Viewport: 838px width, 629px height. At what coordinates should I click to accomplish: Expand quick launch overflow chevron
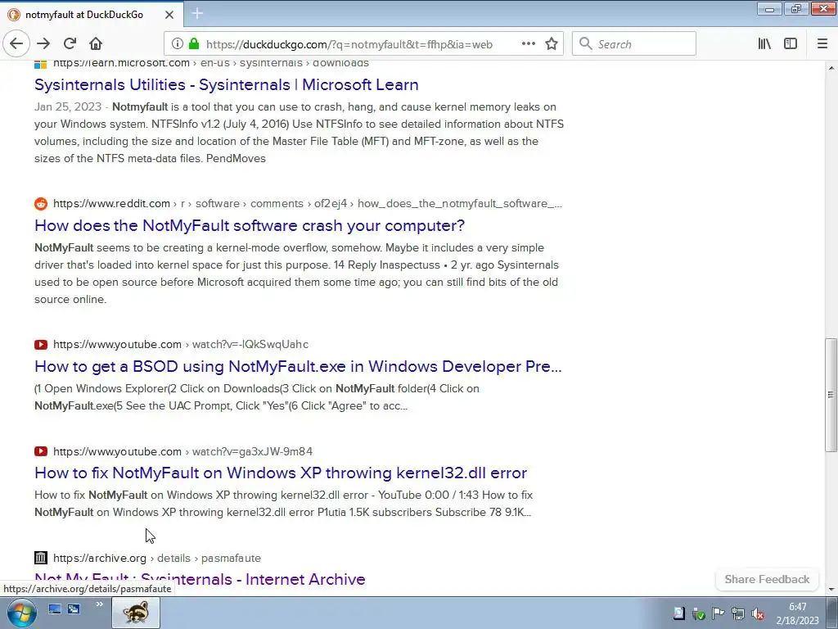(x=99, y=604)
